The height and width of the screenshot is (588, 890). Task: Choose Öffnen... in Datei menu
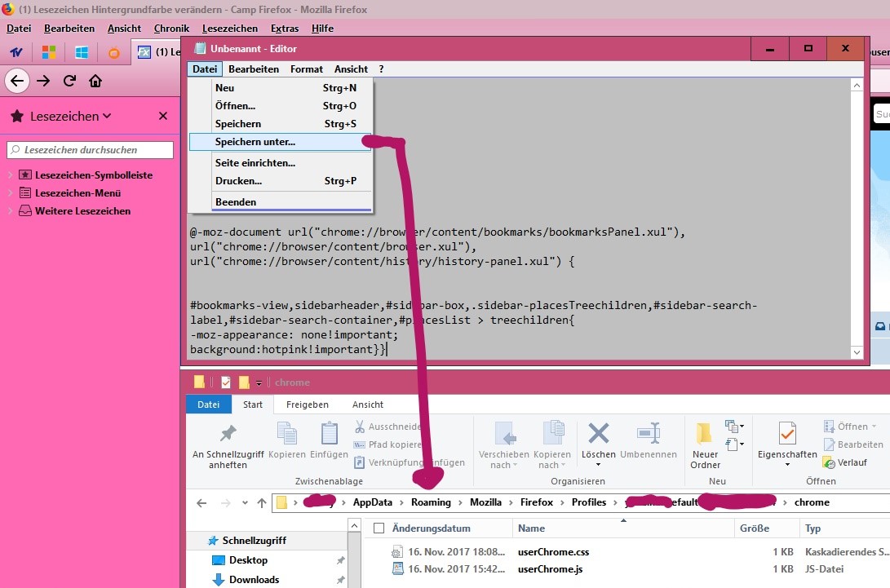click(x=281, y=105)
